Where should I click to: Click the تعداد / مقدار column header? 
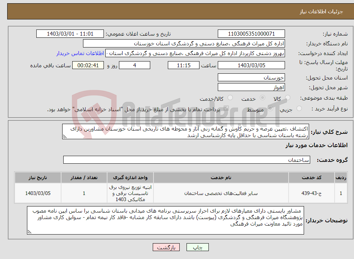[84, 178]
